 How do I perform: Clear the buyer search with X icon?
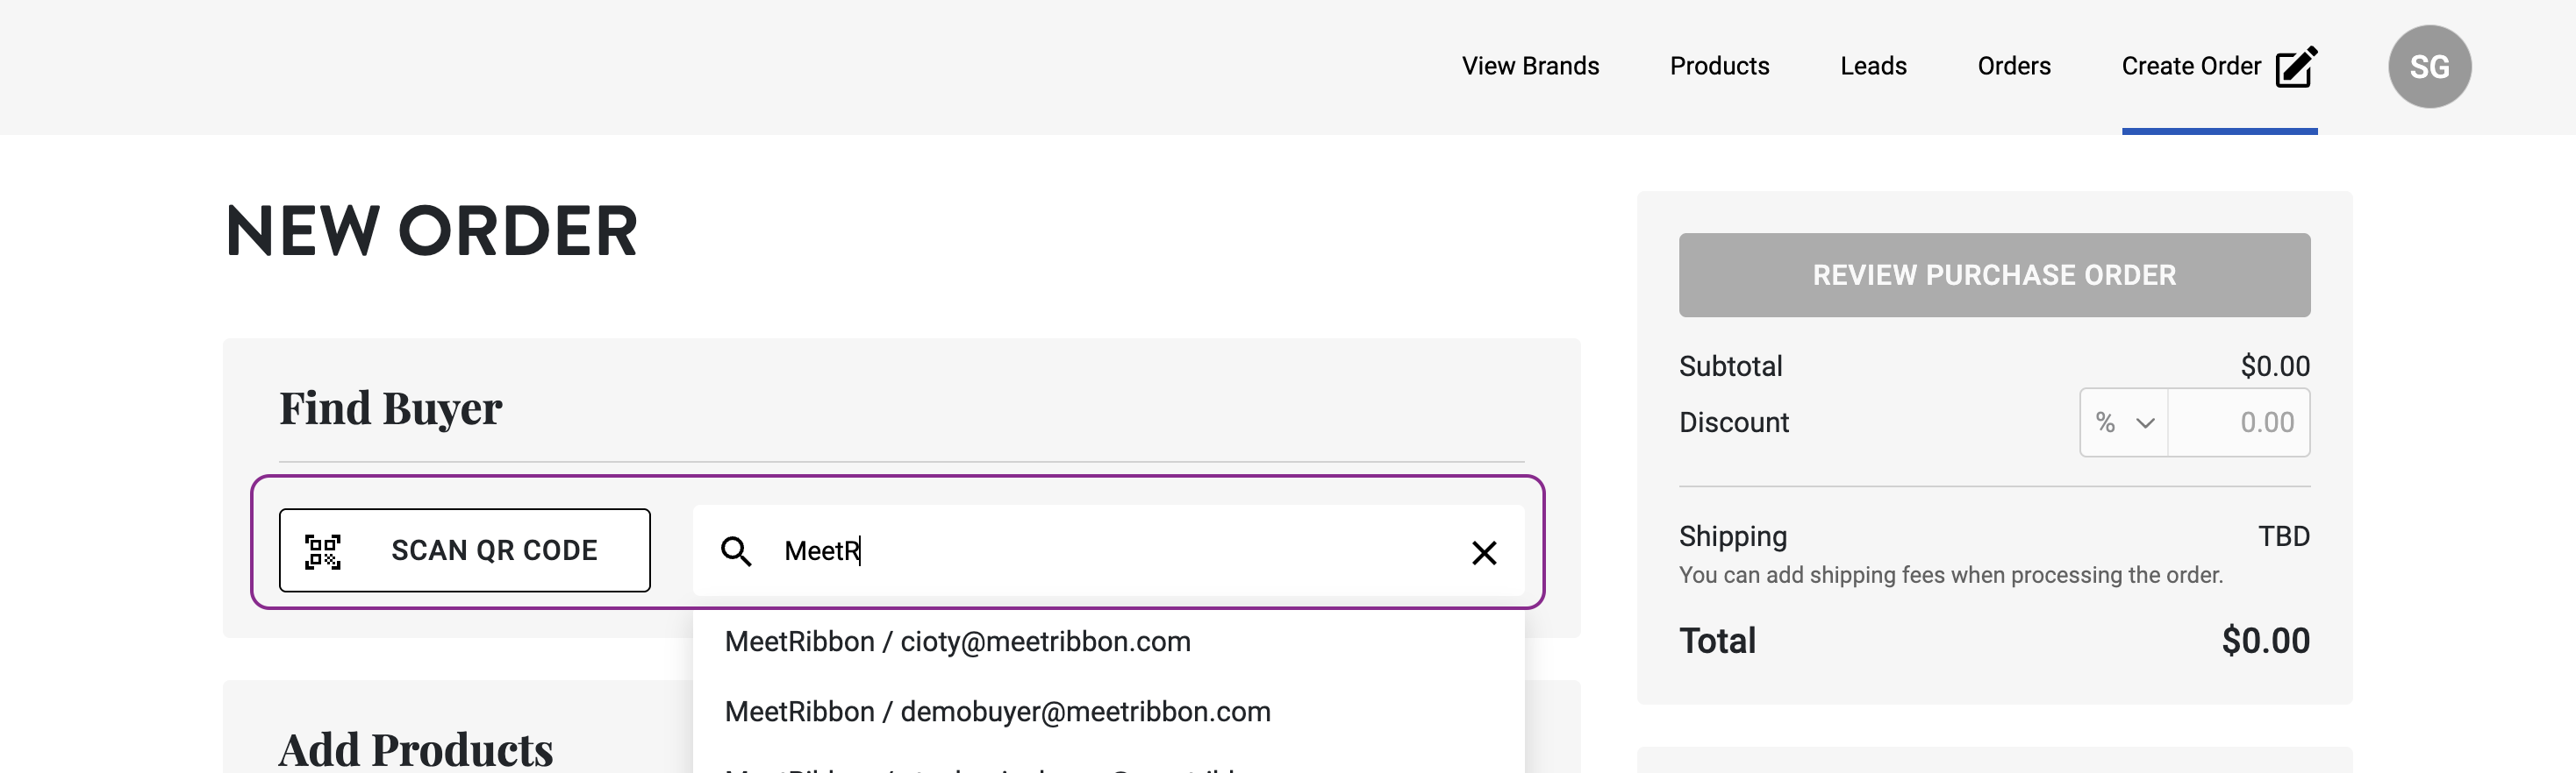tap(1484, 552)
